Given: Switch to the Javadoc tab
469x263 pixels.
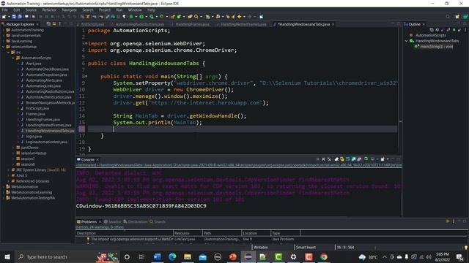Looking at the screenshot, I should coord(113,221).
